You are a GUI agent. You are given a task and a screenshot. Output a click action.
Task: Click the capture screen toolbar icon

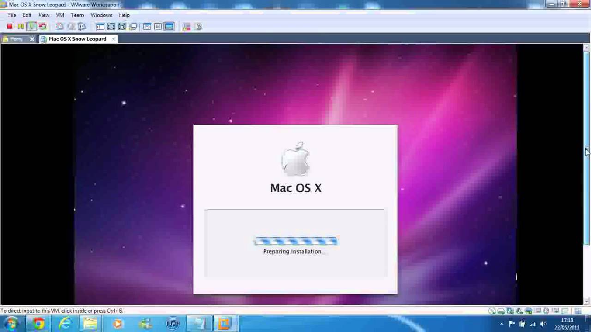187,27
